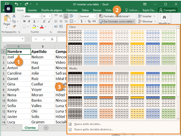Click the Undo arrow in title bar
181x136 pixels.
(17, 4)
